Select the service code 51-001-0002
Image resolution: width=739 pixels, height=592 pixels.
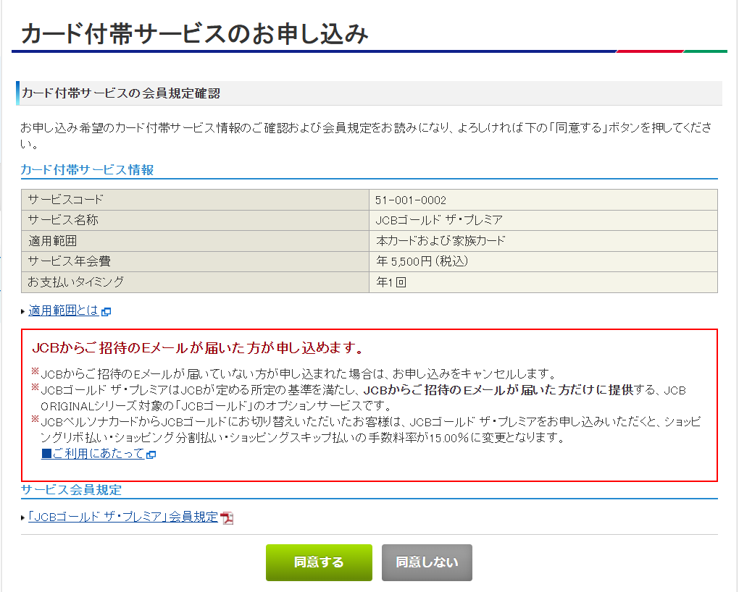pyautogui.click(x=411, y=200)
